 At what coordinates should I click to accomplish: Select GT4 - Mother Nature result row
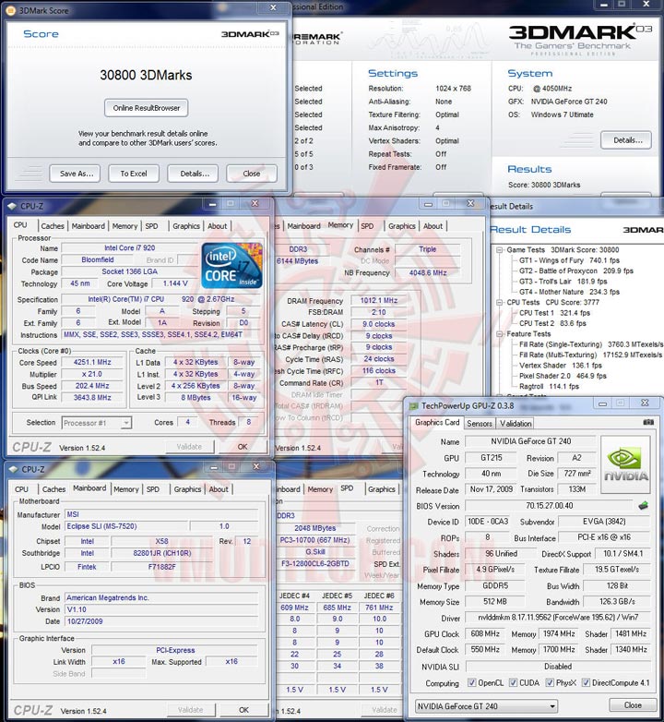[x=569, y=293]
